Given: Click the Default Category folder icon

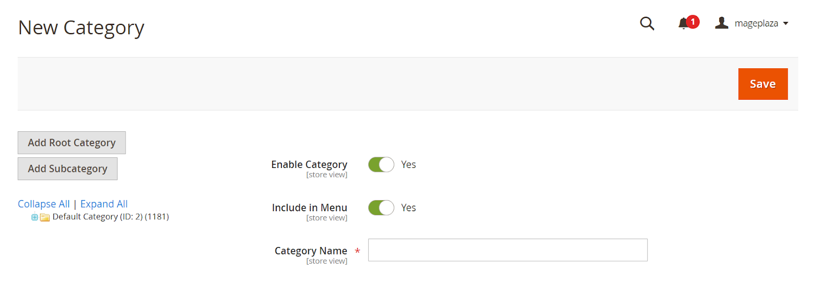Looking at the screenshot, I should tap(45, 217).
